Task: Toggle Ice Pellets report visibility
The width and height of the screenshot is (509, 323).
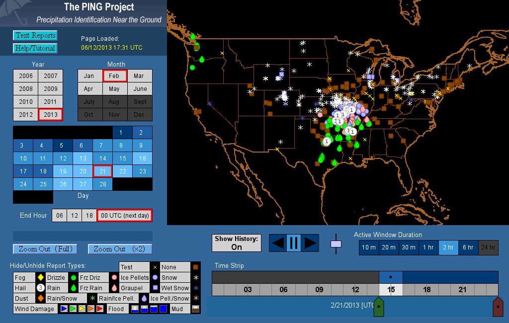Action: tap(134, 277)
